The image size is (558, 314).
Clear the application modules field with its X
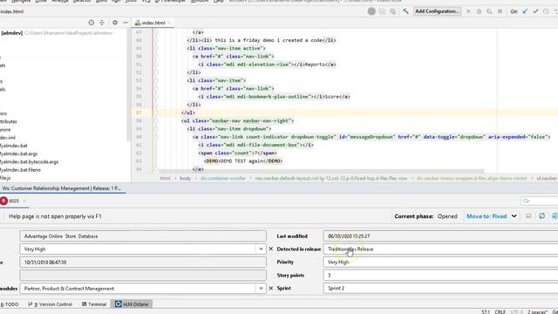pyautogui.click(x=271, y=288)
